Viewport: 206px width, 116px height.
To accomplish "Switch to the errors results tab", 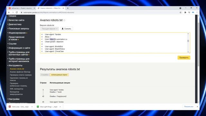I will pos(45,75).
